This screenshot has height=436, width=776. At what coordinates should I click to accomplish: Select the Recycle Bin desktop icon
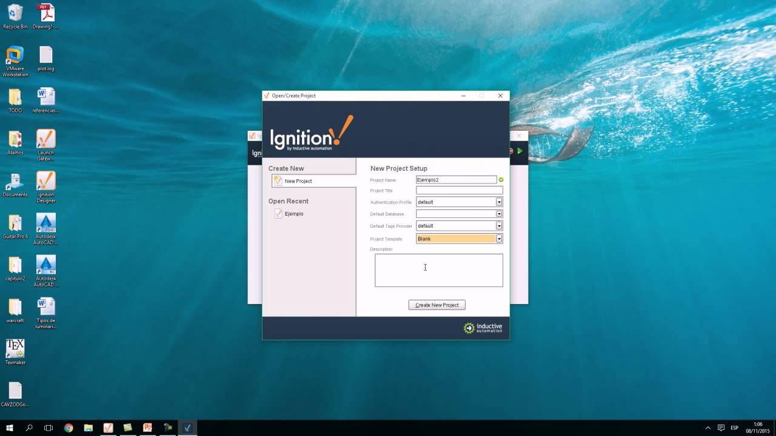pos(15,16)
